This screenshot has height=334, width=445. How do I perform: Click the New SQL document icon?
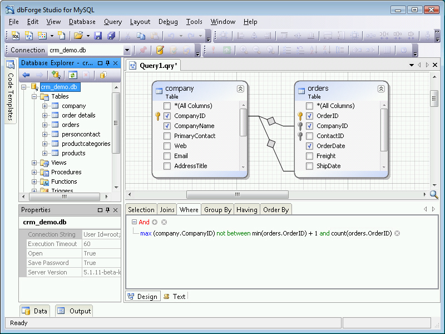pyautogui.click(x=16, y=36)
